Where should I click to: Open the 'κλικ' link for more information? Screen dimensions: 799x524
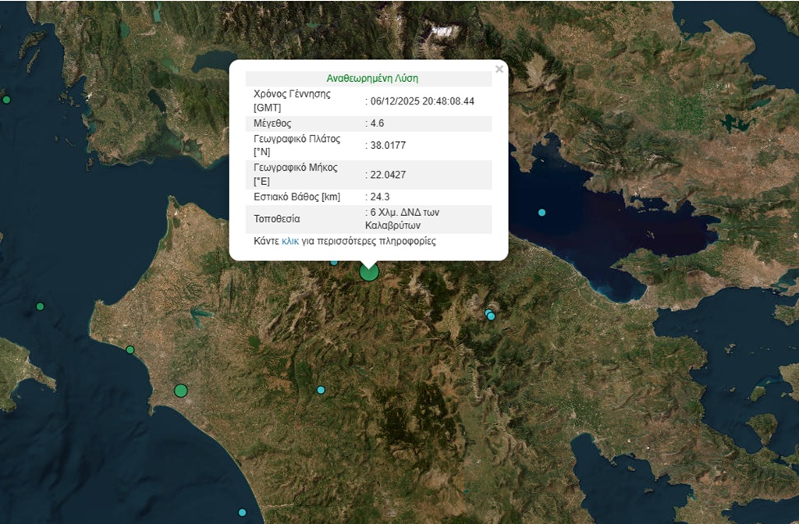pyautogui.click(x=290, y=242)
